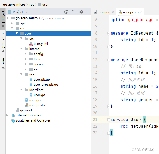This screenshot has height=154, width=159.
Task: Collapse the inner user package folder
Action: (21, 74)
